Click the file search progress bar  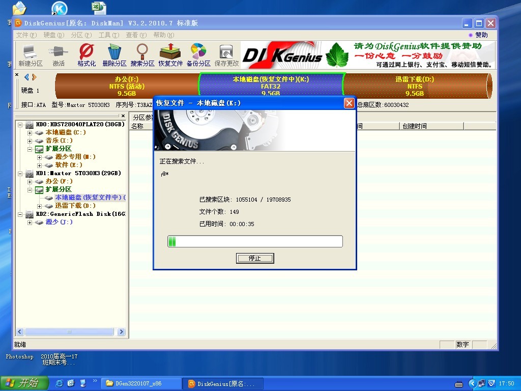click(x=255, y=241)
